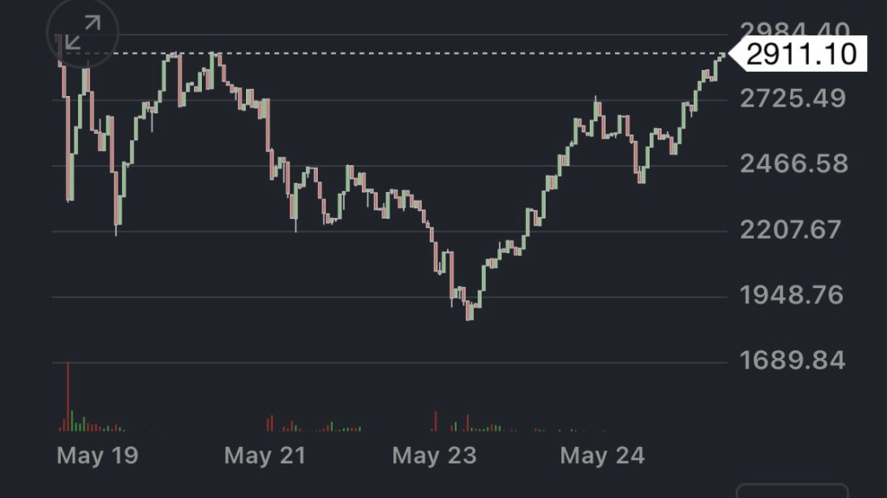The width and height of the screenshot is (887, 498).
Task: Click the 1689.84 price axis label
Action: coord(792,360)
